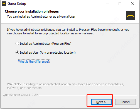
Task: Click the grey WARNING text about unprotected location
Action: click(x=65, y=86)
